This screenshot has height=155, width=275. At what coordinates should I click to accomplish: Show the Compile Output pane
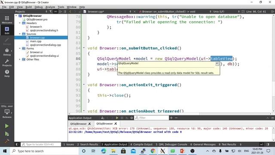(x=141, y=145)
